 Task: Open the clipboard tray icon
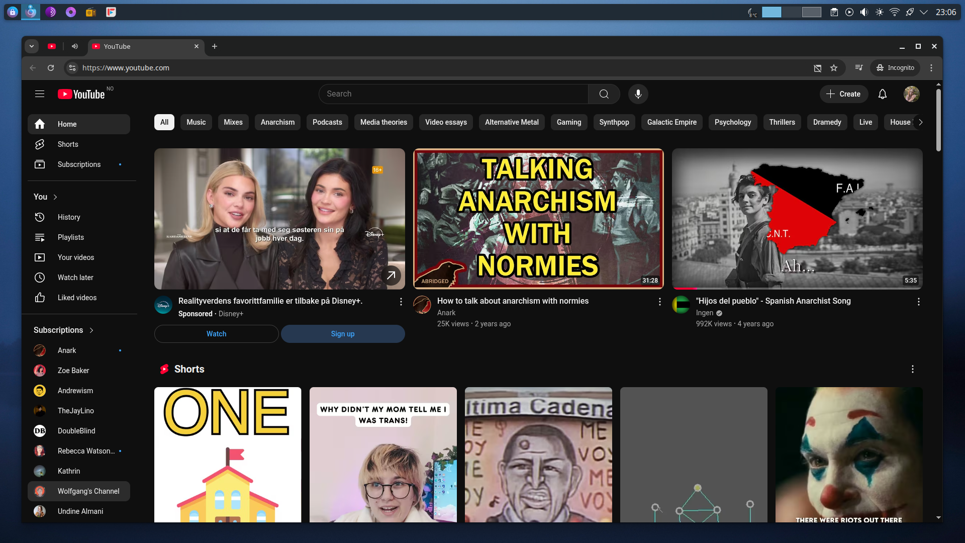(834, 12)
